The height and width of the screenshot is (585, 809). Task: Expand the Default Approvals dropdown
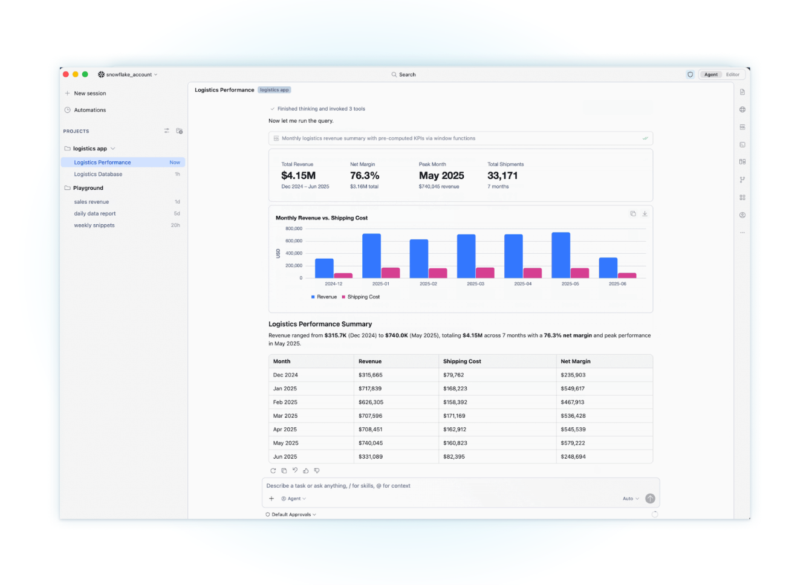pyautogui.click(x=291, y=514)
